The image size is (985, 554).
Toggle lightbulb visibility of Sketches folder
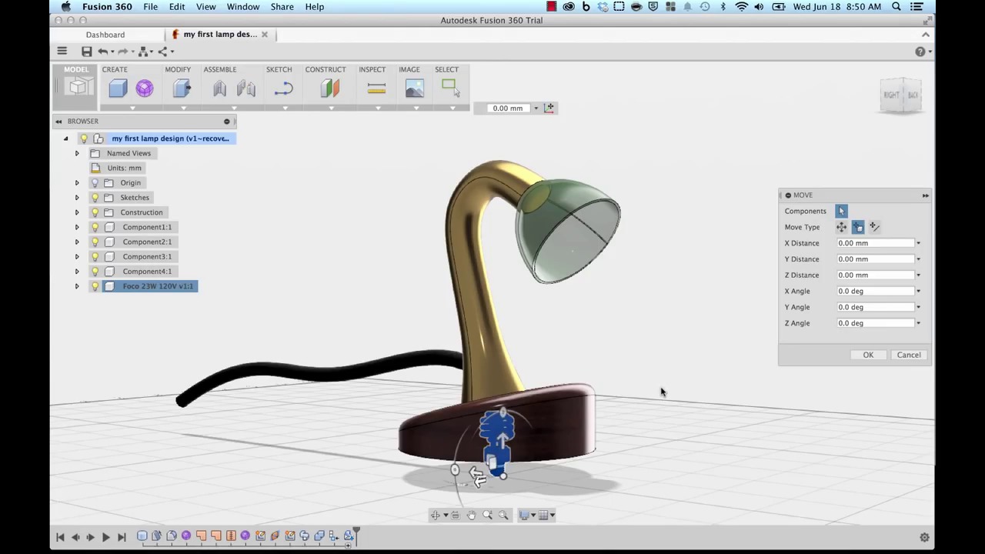95,198
